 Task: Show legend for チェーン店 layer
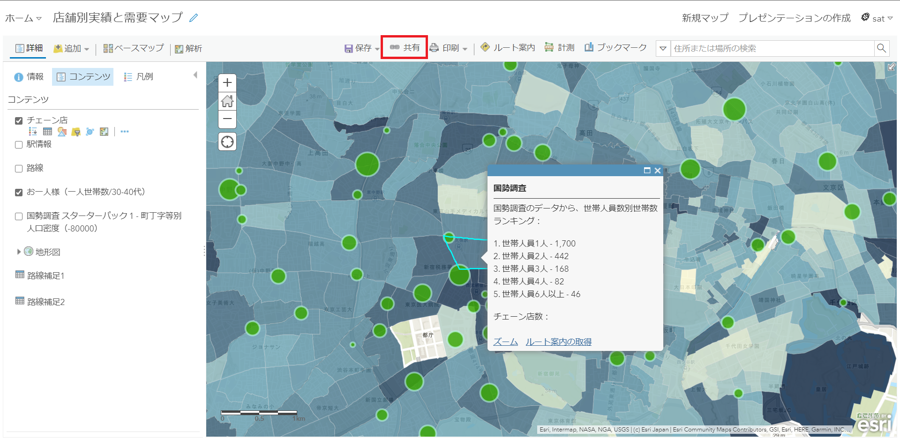click(x=33, y=132)
